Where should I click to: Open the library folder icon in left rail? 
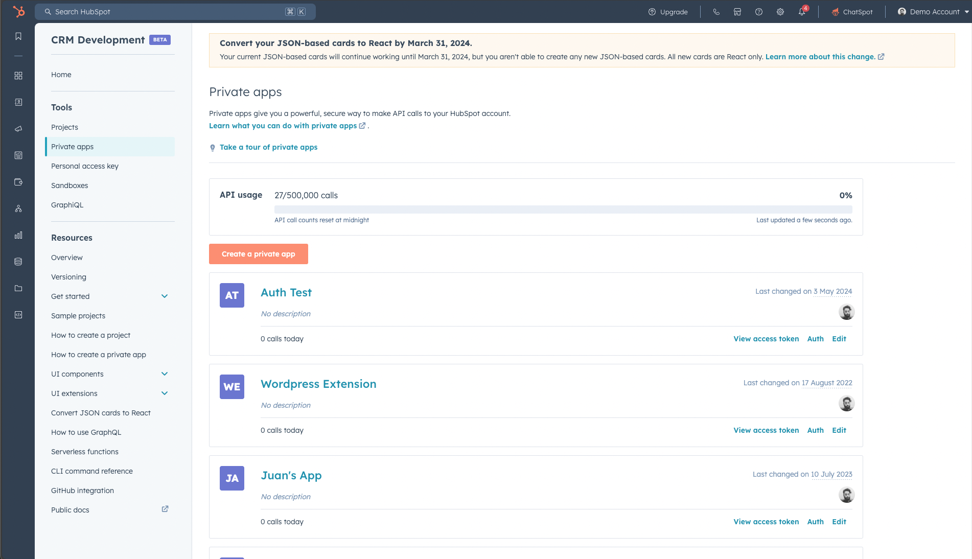pyautogui.click(x=18, y=288)
